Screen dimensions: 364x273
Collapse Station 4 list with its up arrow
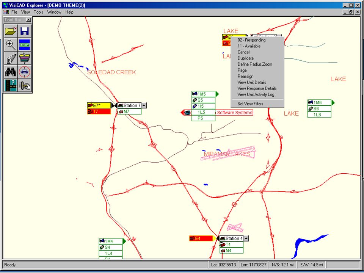click(x=246, y=238)
